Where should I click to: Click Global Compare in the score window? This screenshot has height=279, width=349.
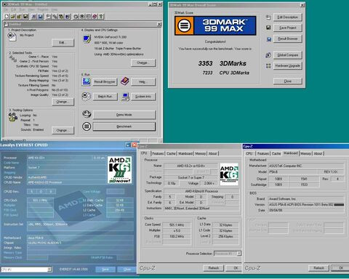(x=288, y=55)
